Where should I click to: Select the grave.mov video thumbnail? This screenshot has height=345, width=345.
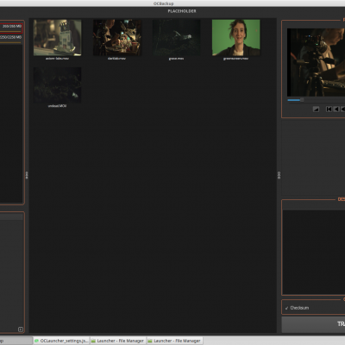click(177, 37)
